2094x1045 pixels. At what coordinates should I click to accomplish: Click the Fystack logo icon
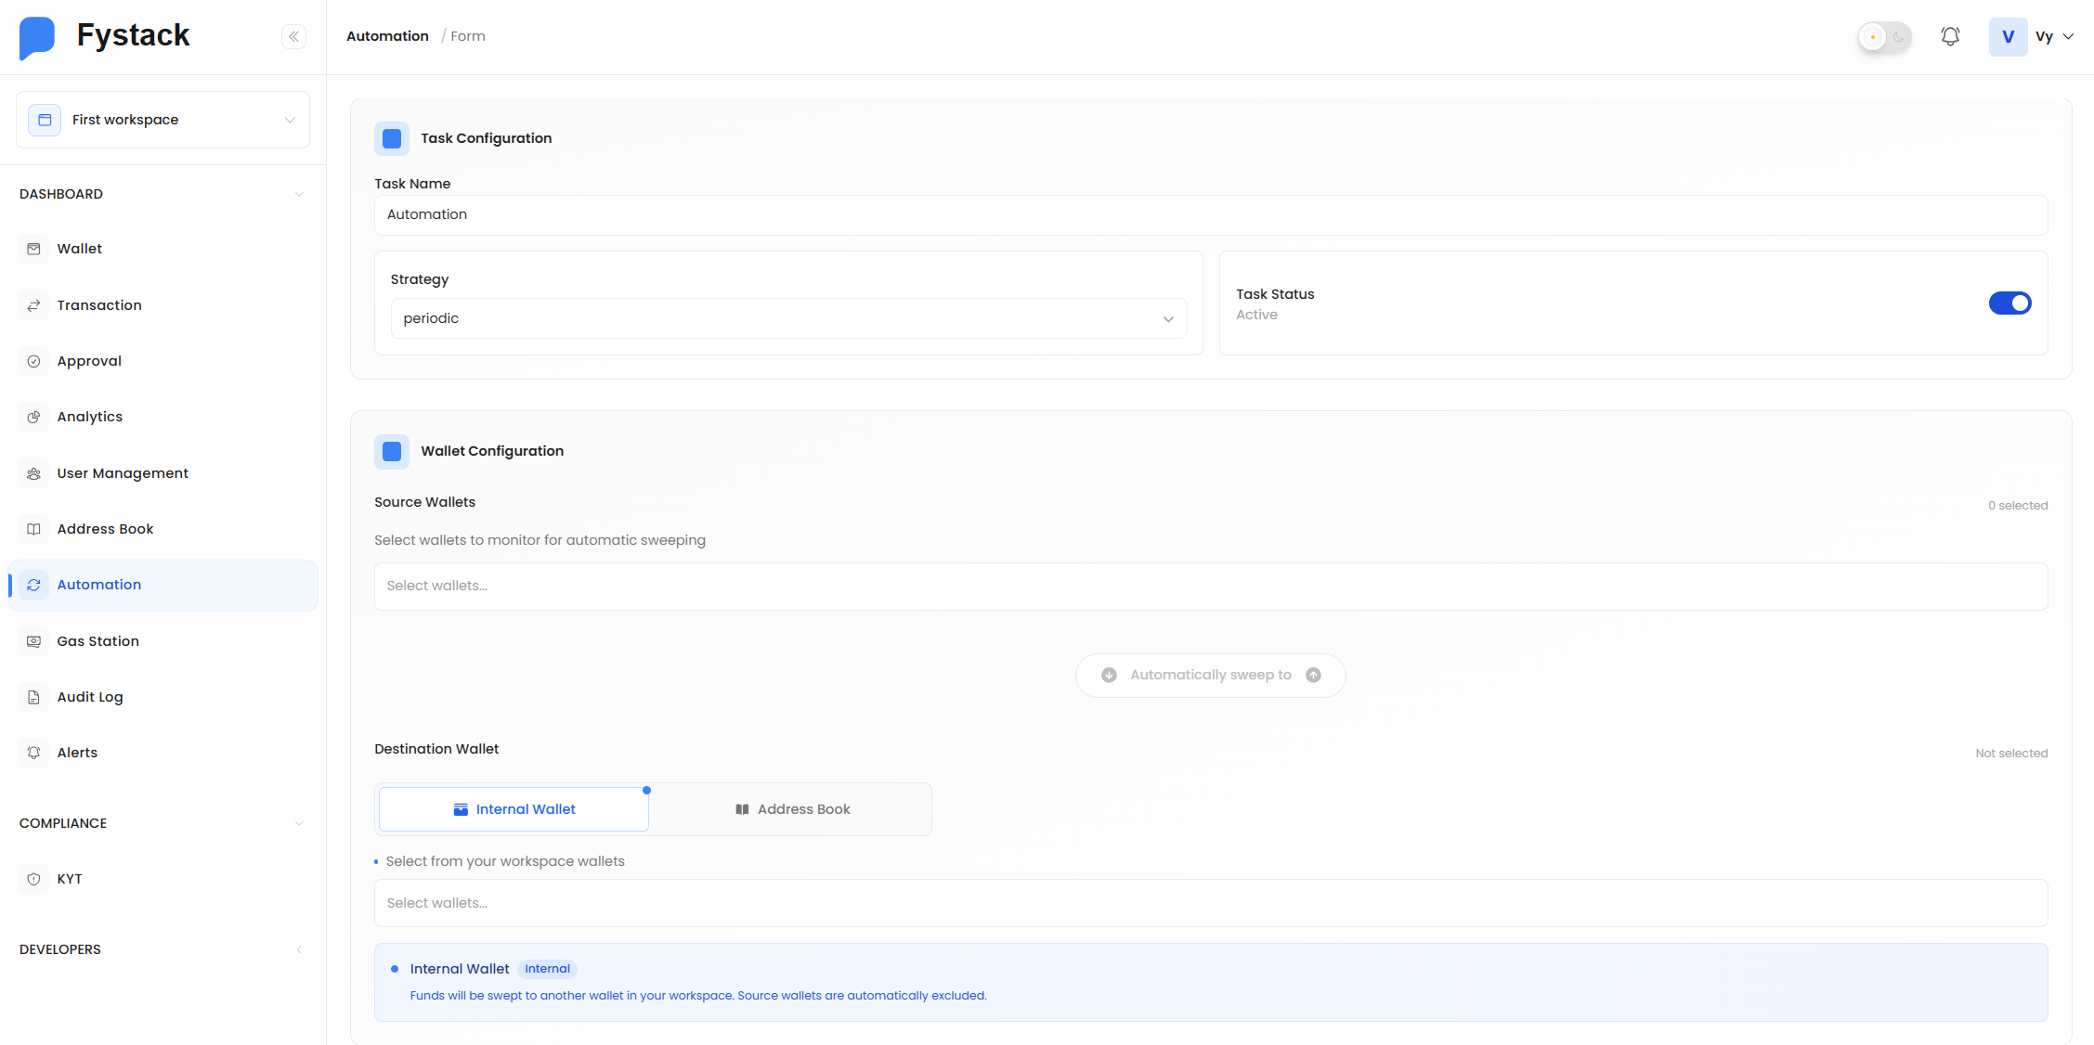click(x=37, y=37)
